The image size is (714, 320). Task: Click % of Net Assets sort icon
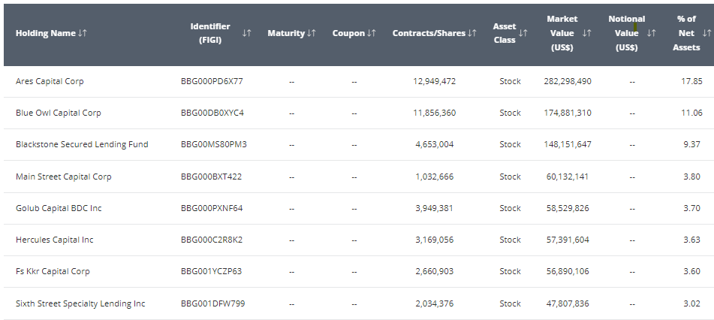[706, 34]
